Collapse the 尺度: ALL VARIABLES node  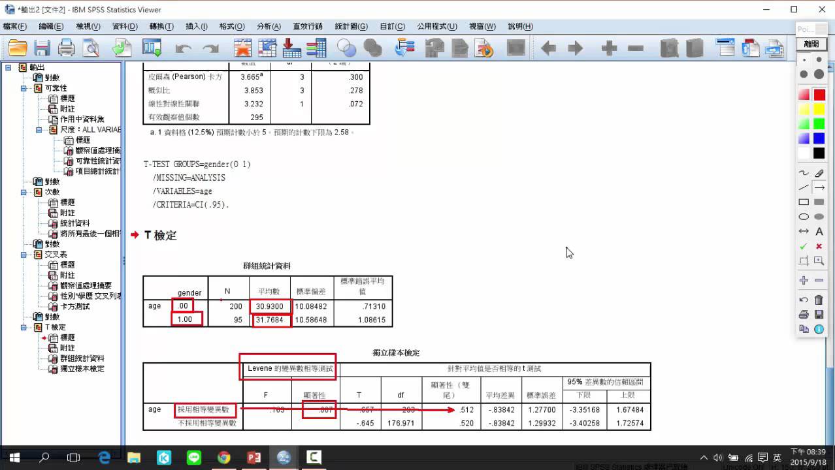point(39,130)
